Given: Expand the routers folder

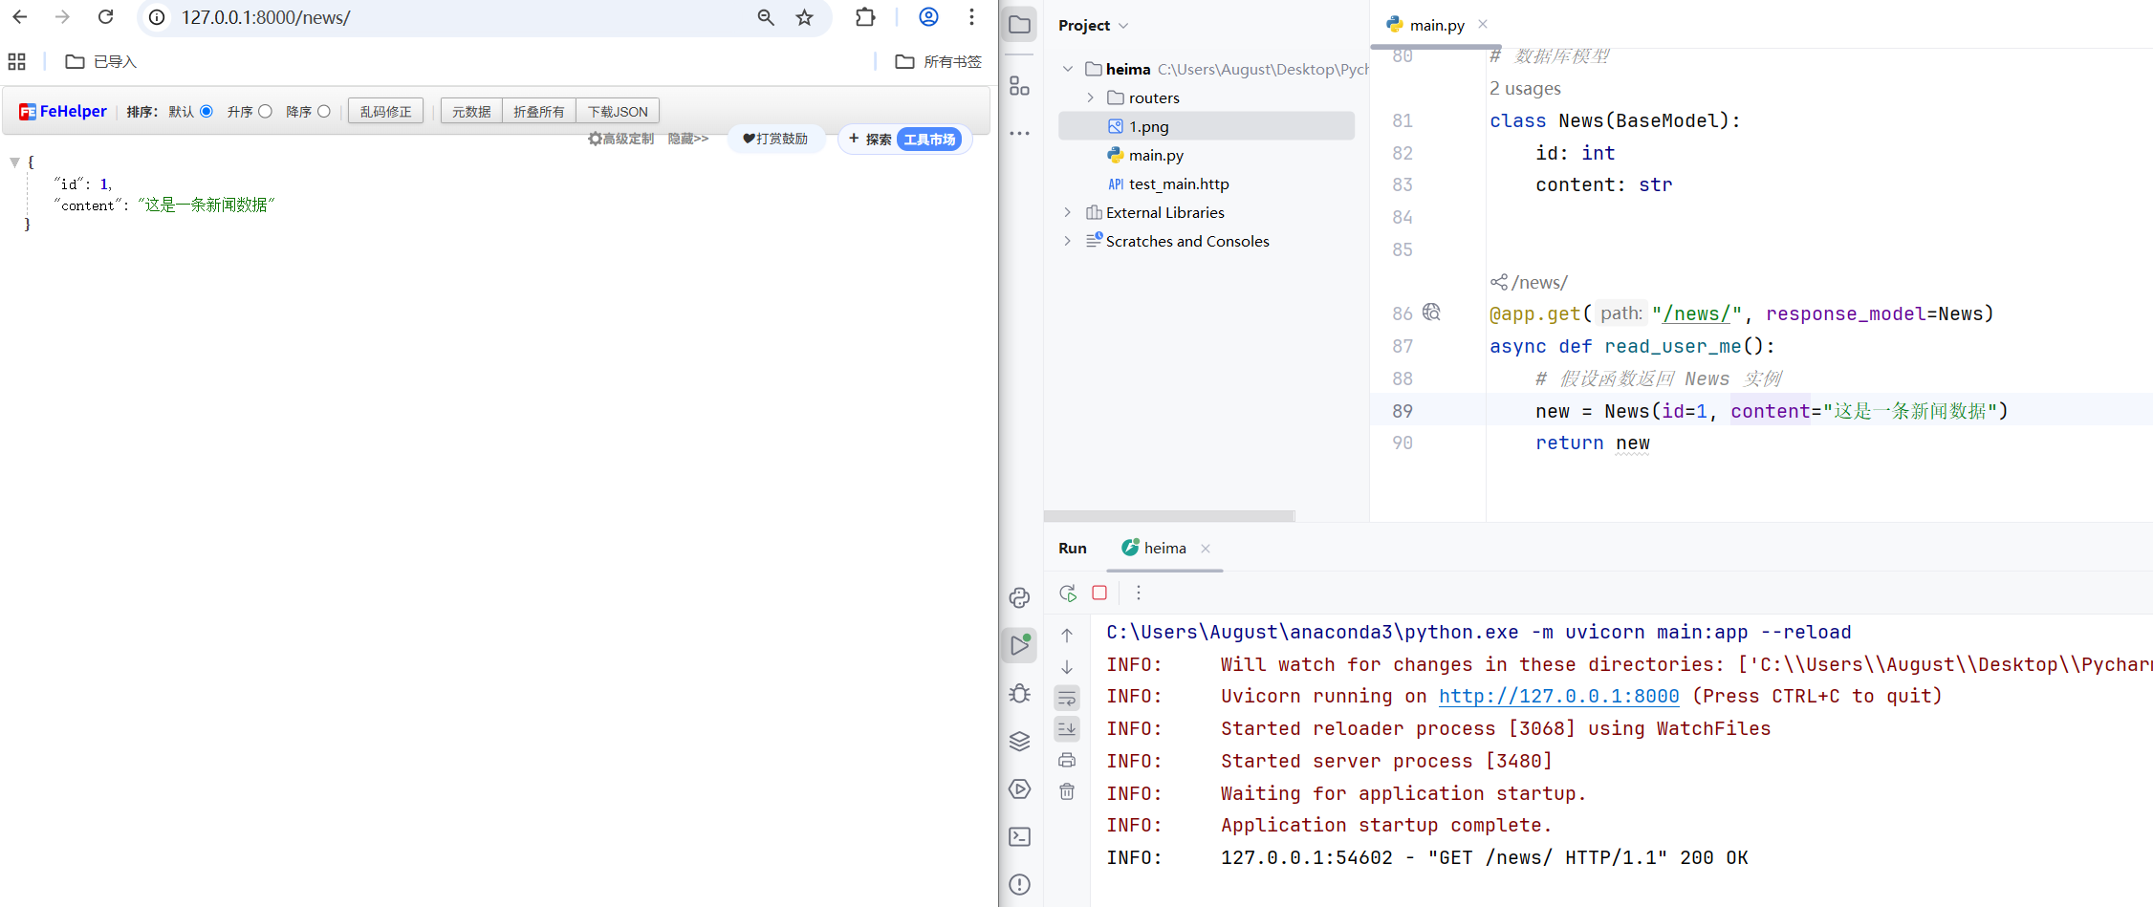Looking at the screenshot, I should point(1090,97).
